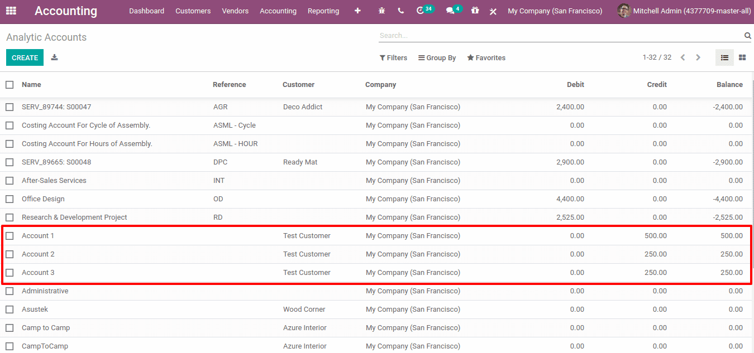Open My Company (San Francisco) company switcher
754x353 pixels.
[x=555, y=11]
